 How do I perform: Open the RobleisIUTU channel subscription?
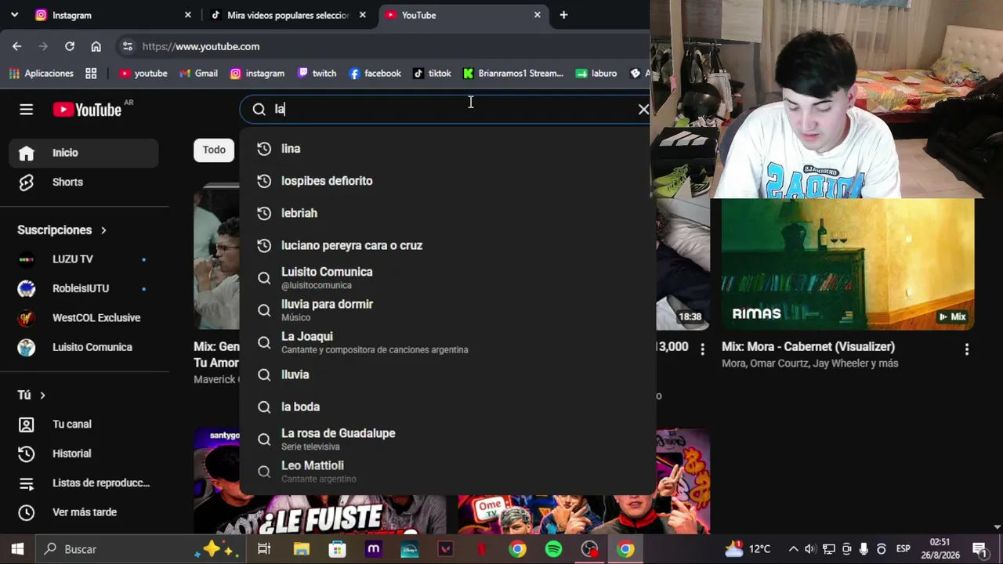(x=84, y=288)
